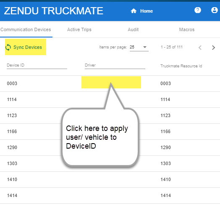Expand the Items per page dropdown

pyautogui.click(x=139, y=47)
